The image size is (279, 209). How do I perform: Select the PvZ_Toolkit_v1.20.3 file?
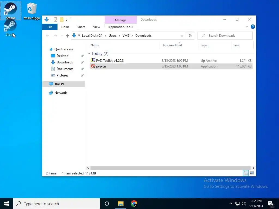coord(171,61)
